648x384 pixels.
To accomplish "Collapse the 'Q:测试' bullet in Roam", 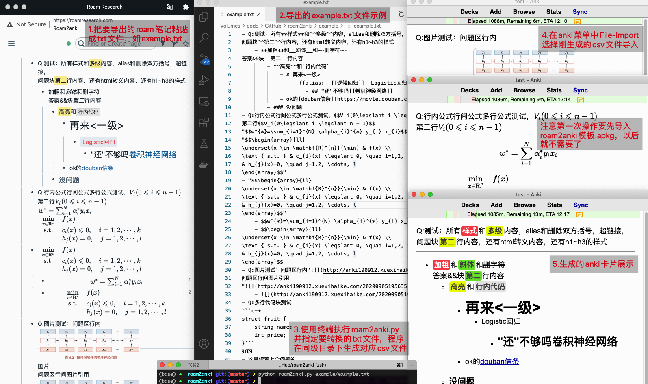I will tap(33, 63).
